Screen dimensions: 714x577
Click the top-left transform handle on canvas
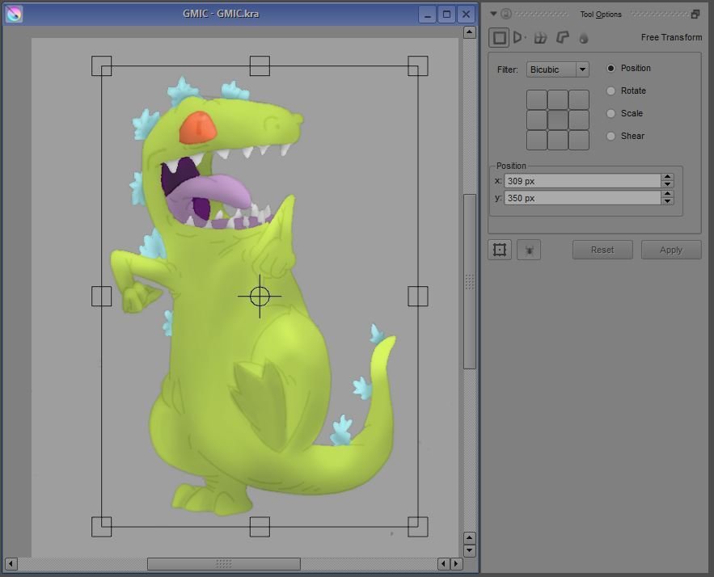click(x=102, y=66)
